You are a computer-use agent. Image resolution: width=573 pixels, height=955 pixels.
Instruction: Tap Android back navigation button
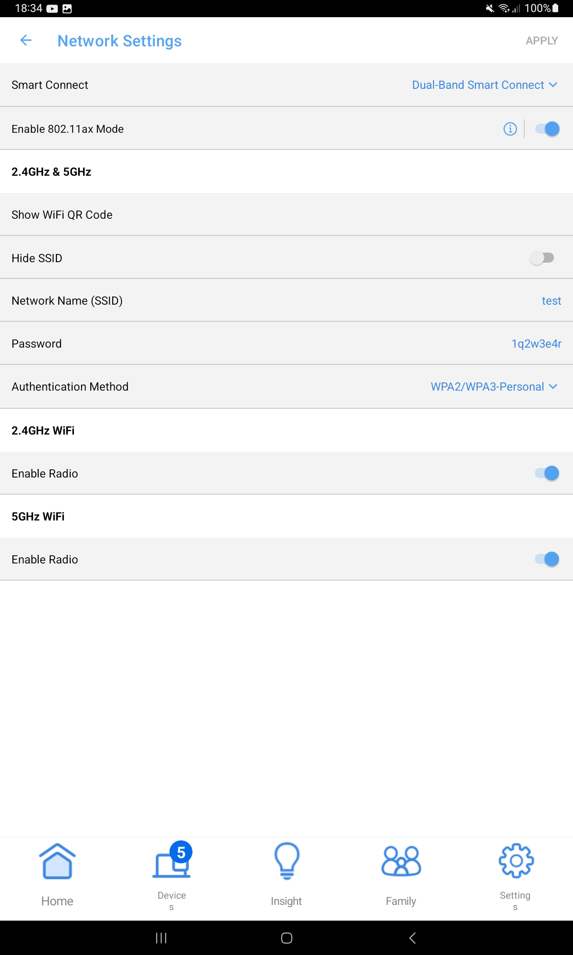pos(413,938)
